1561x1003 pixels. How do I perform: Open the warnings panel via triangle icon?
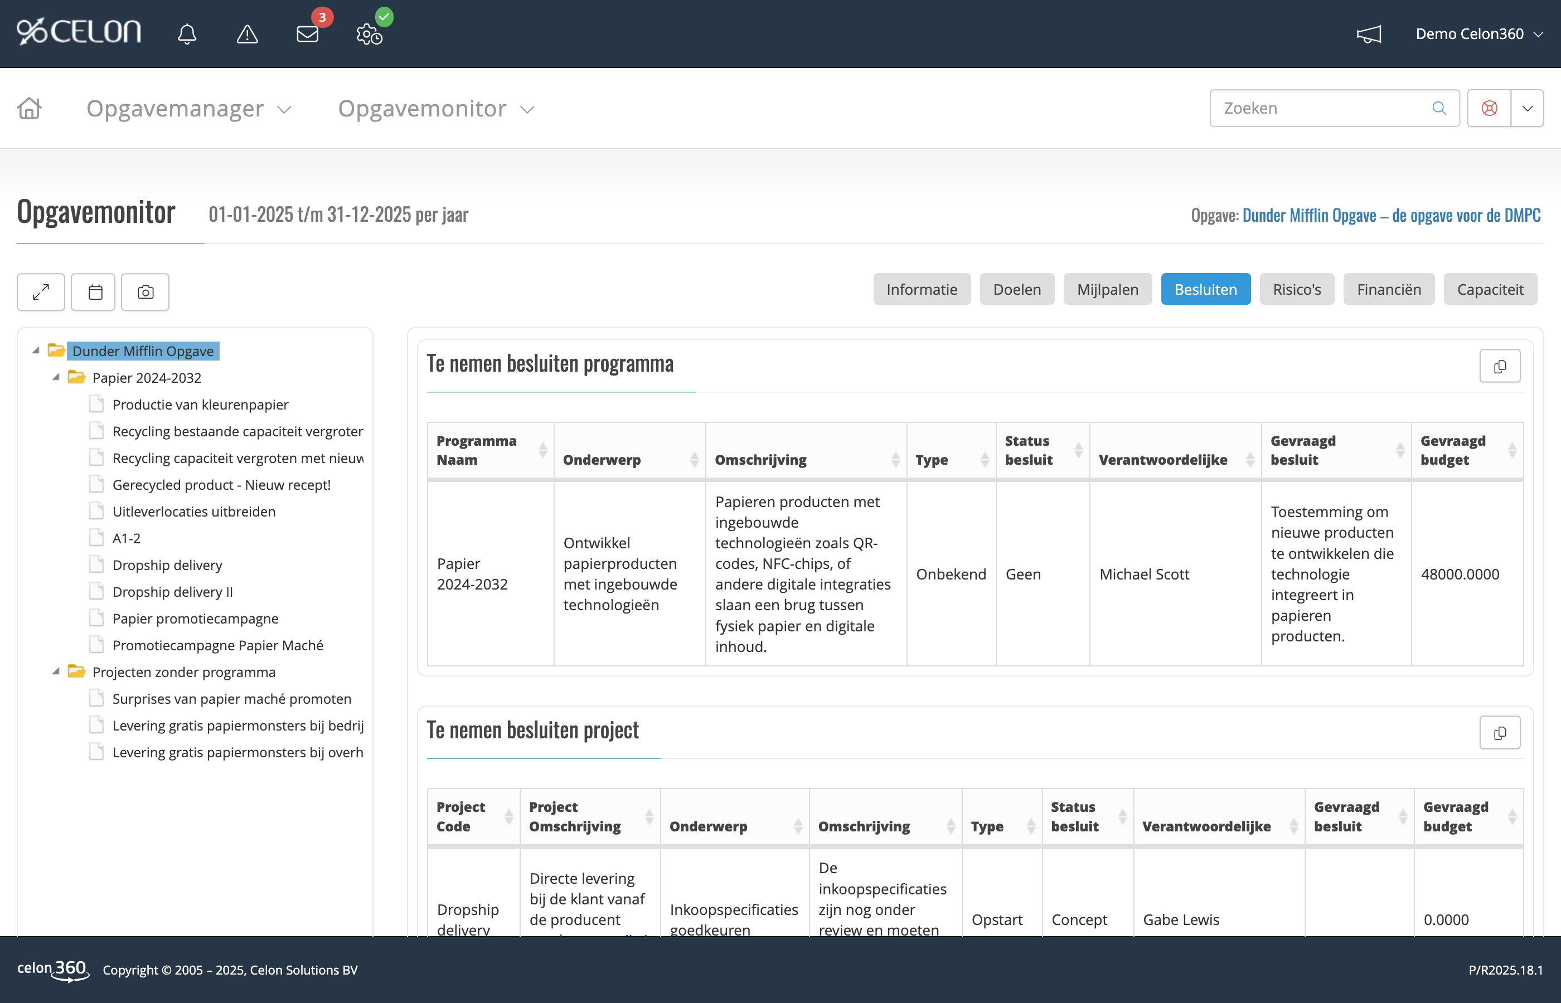246,34
